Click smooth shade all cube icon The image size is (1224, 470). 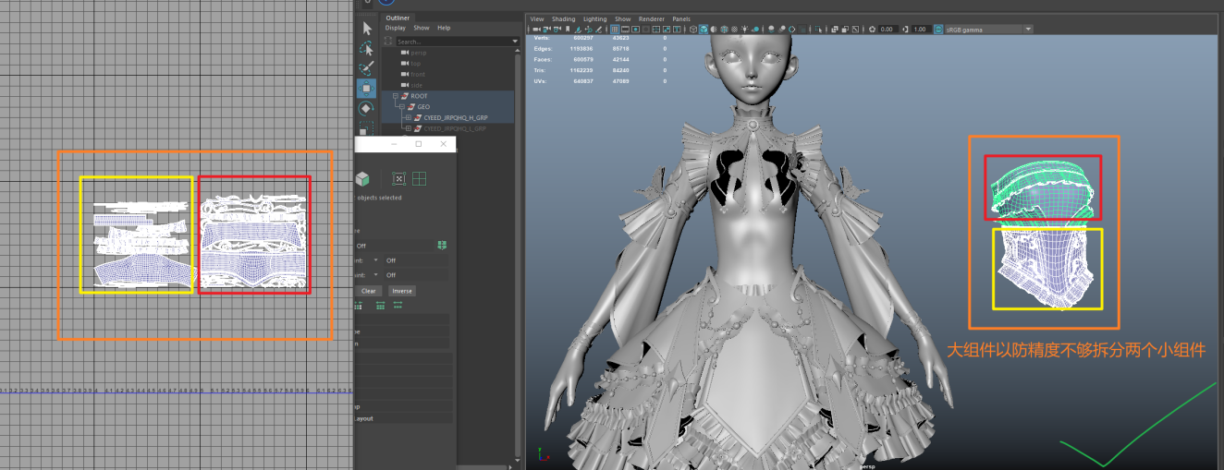tap(704, 30)
